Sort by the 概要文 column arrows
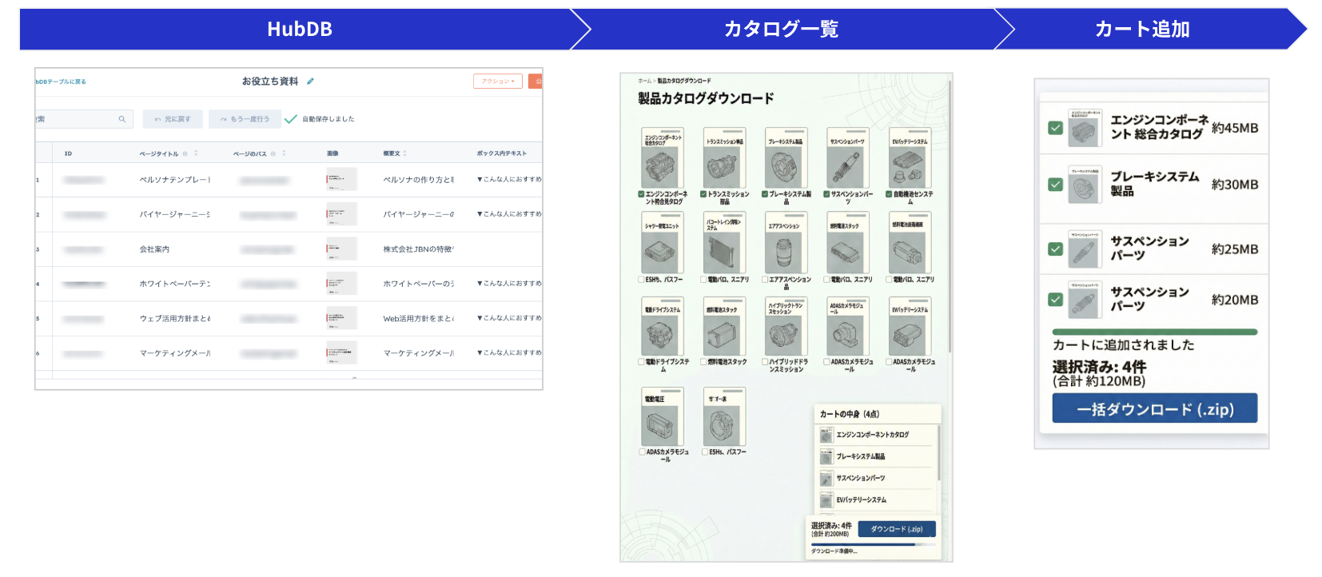Image resolution: width=1322 pixels, height=577 pixels. point(405,153)
